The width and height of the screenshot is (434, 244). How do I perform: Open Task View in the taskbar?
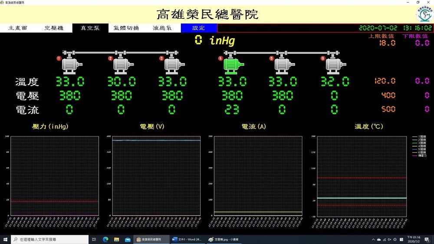click(94, 239)
